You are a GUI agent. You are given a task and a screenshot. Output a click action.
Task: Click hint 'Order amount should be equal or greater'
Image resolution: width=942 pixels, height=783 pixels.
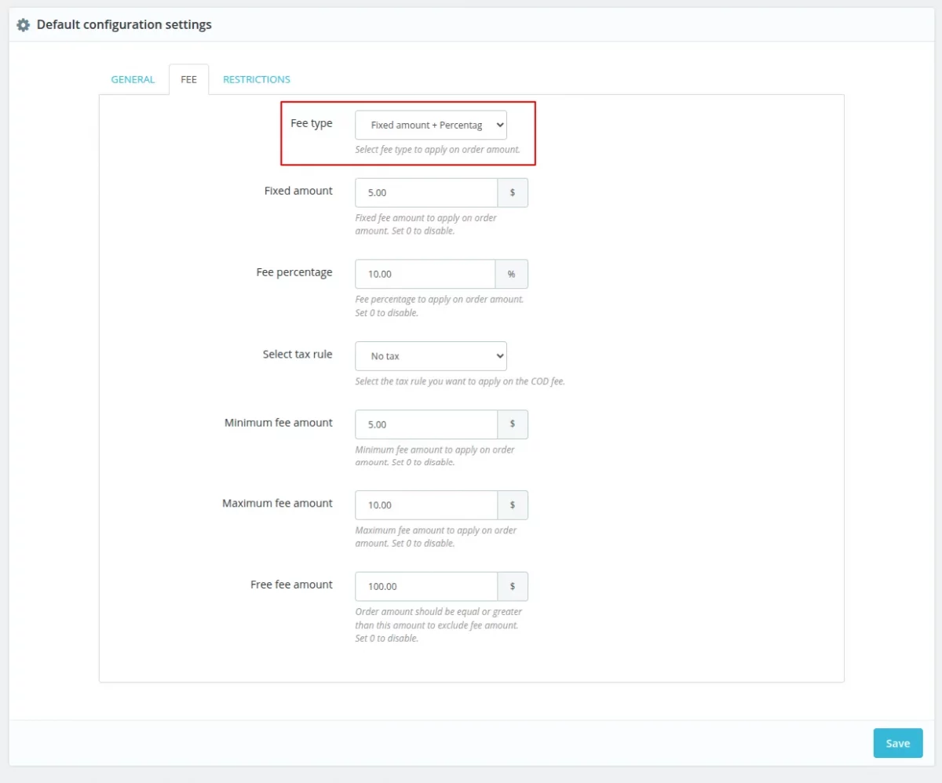[439, 611]
